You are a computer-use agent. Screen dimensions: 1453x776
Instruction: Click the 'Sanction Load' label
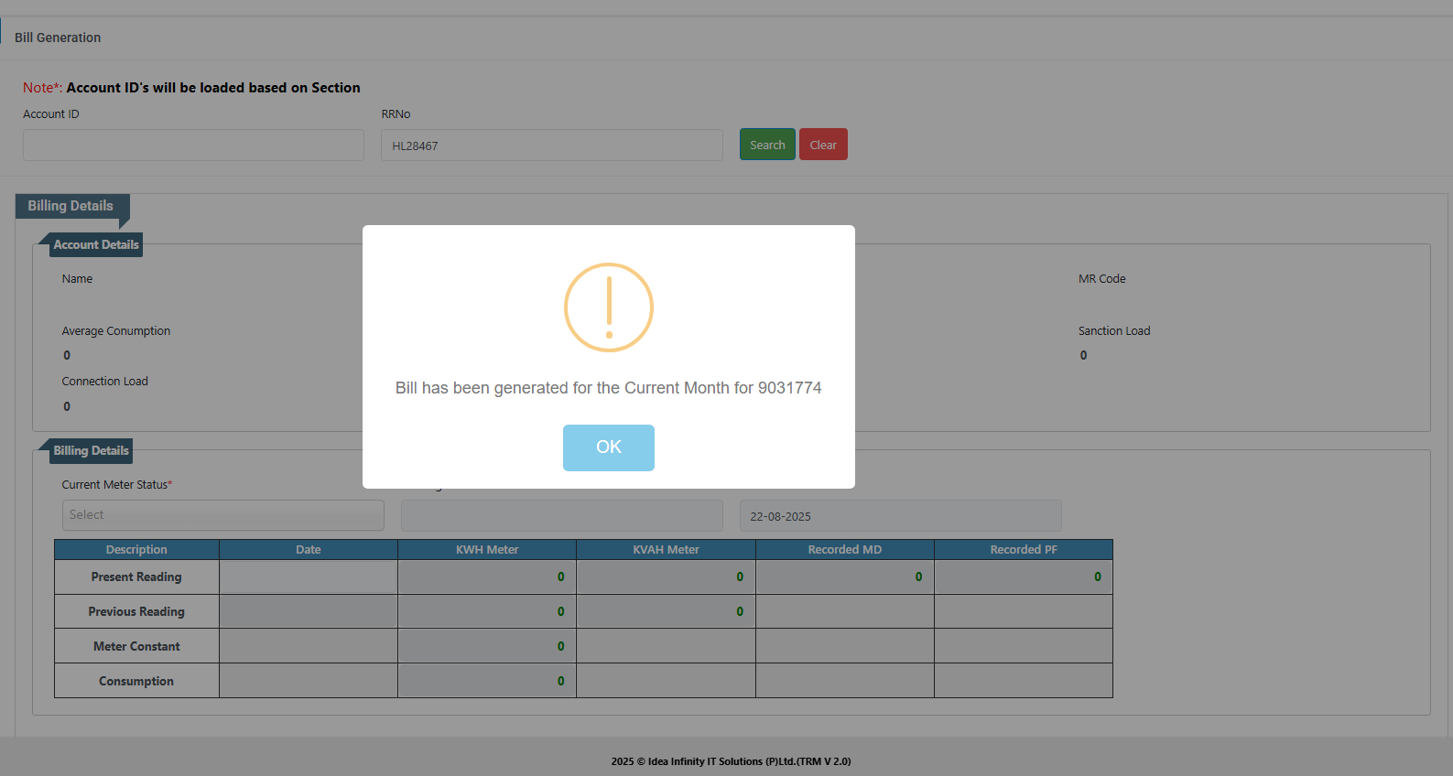[x=1114, y=331]
